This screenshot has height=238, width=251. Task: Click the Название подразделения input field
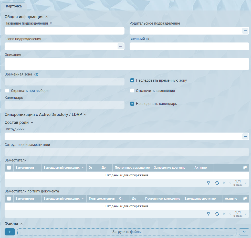click(x=65, y=31)
